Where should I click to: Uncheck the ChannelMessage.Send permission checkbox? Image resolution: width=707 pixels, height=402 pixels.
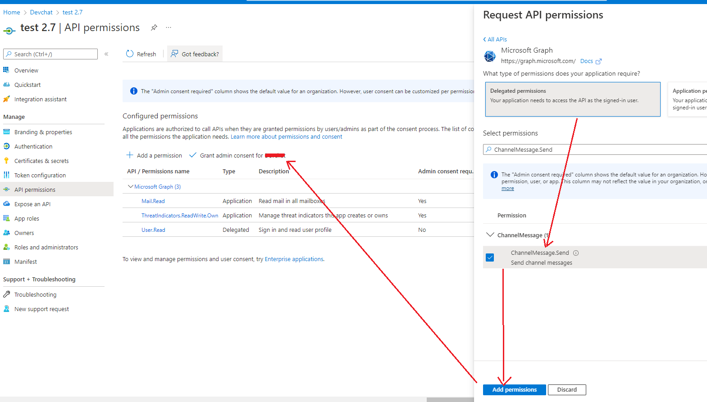[x=490, y=257]
